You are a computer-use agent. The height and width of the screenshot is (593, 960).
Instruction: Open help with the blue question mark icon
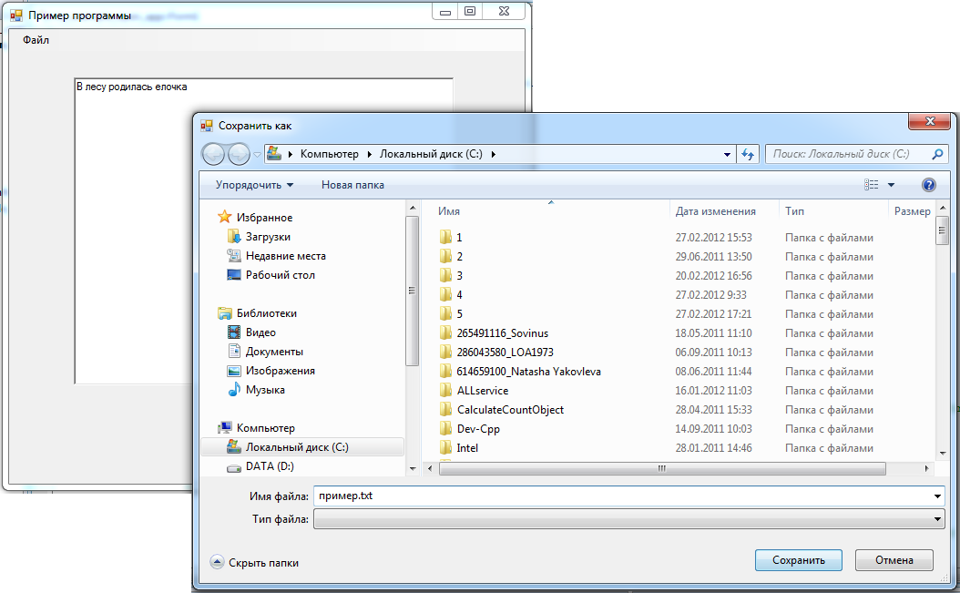pos(928,185)
